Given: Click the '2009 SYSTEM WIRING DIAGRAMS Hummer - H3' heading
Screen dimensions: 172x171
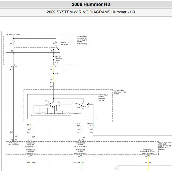Looking at the screenshot, I should click(91, 12).
